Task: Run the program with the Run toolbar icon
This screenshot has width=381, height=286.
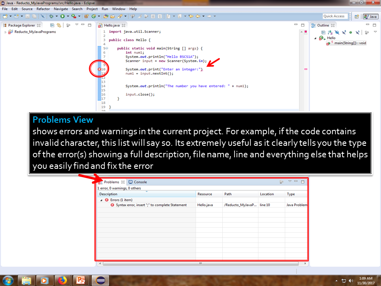Action: (63, 16)
